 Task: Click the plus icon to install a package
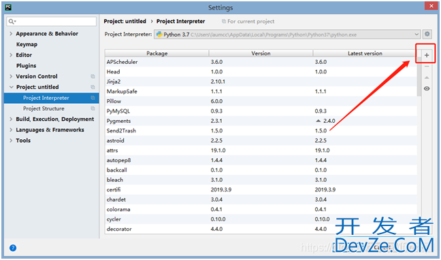pos(427,55)
